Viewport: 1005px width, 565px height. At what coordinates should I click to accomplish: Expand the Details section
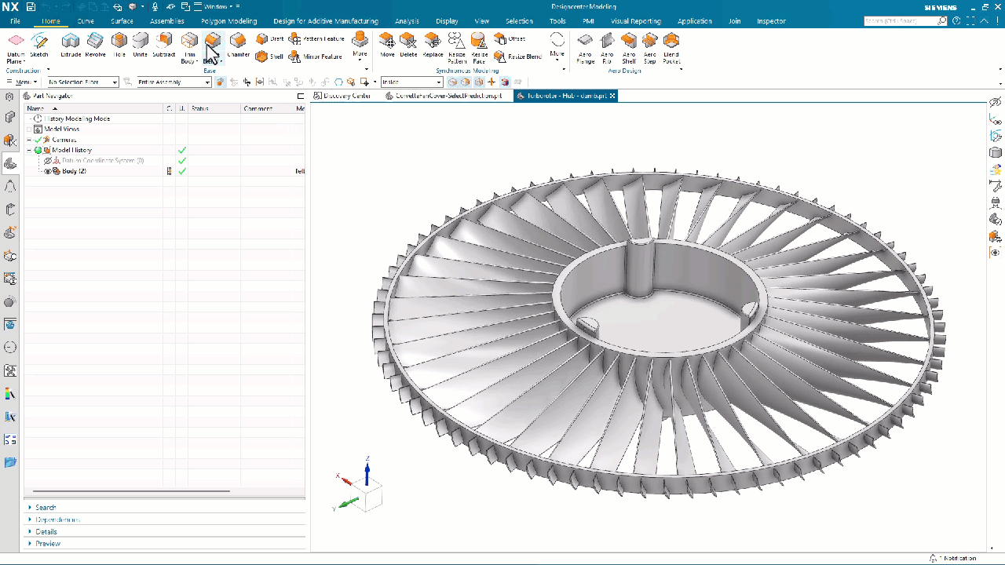click(46, 531)
